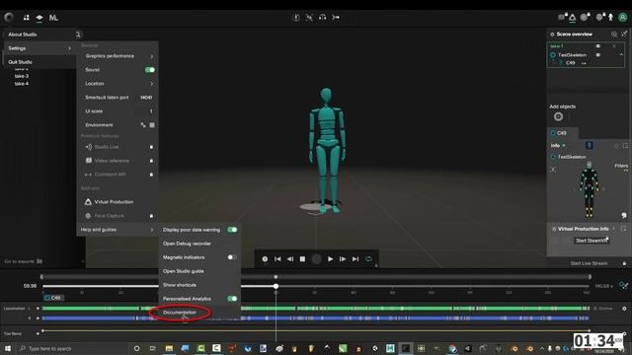Click the timeline tool icon right of duration
Screen dimensions: 632x355
(x=623, y=285)
